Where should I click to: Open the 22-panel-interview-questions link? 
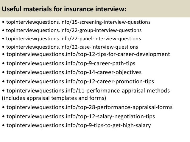pyautogui.click(x=74, y=39)
